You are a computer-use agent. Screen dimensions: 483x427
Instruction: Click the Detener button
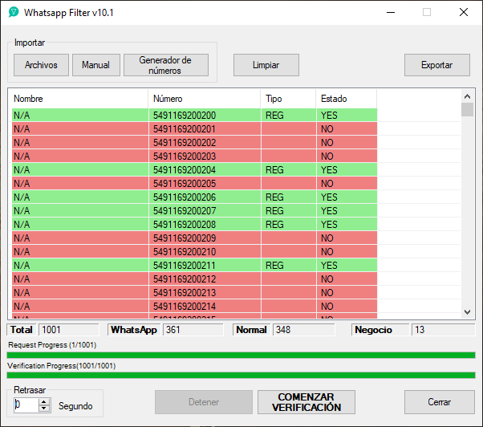(204, 402)
